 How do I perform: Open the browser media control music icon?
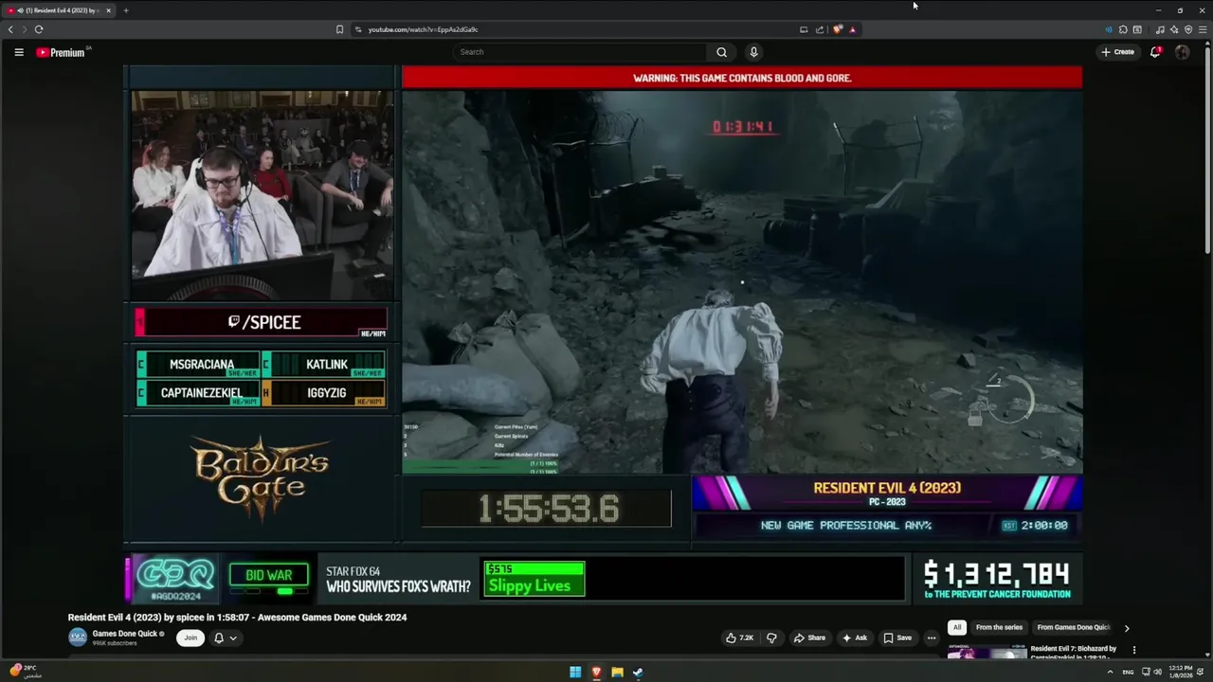[x=1160, y=29]
